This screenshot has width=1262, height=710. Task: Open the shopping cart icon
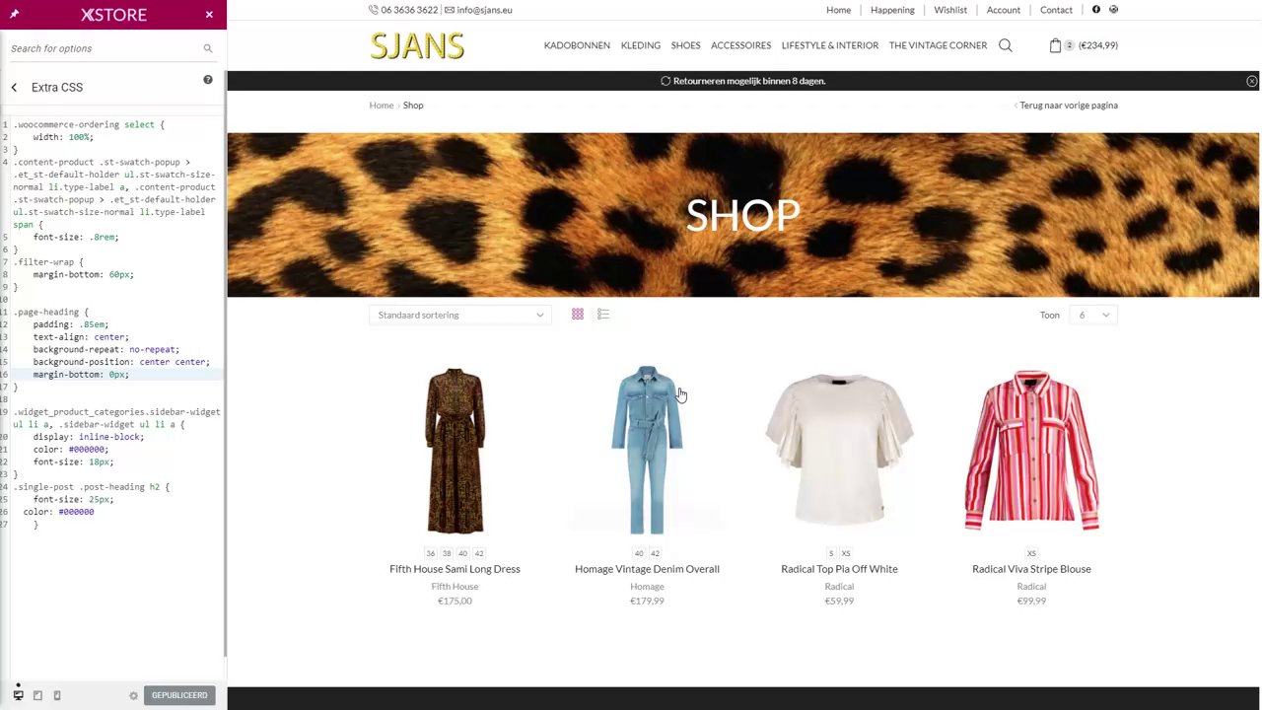tap(1055, 45)
